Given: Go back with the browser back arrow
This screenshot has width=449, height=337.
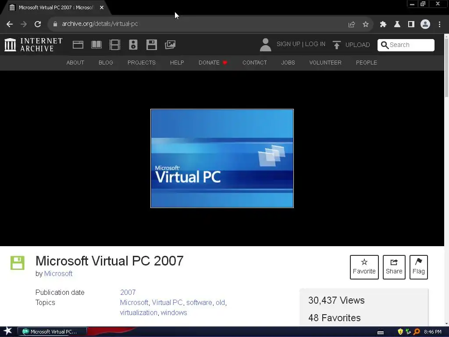Looking at the screenshot, I should tap(10, 24).
